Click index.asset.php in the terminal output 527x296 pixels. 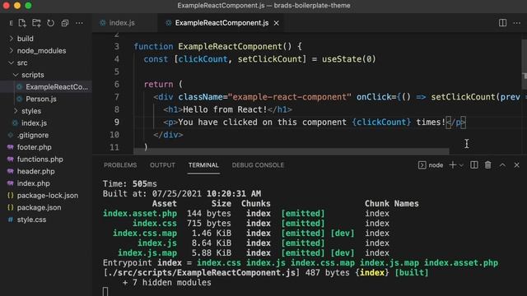[x=140, y=214]
